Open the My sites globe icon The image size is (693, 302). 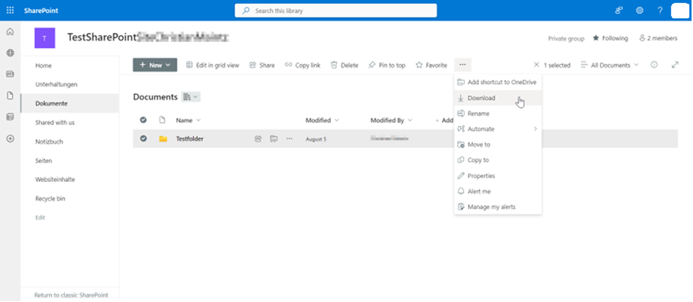pos(10,53)
